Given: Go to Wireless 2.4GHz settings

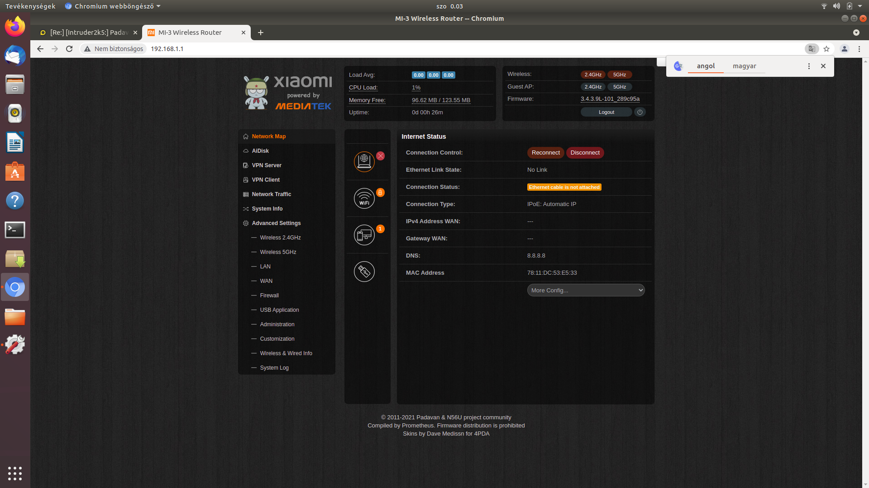Looking at the screenshot, I should coord(280,238).
